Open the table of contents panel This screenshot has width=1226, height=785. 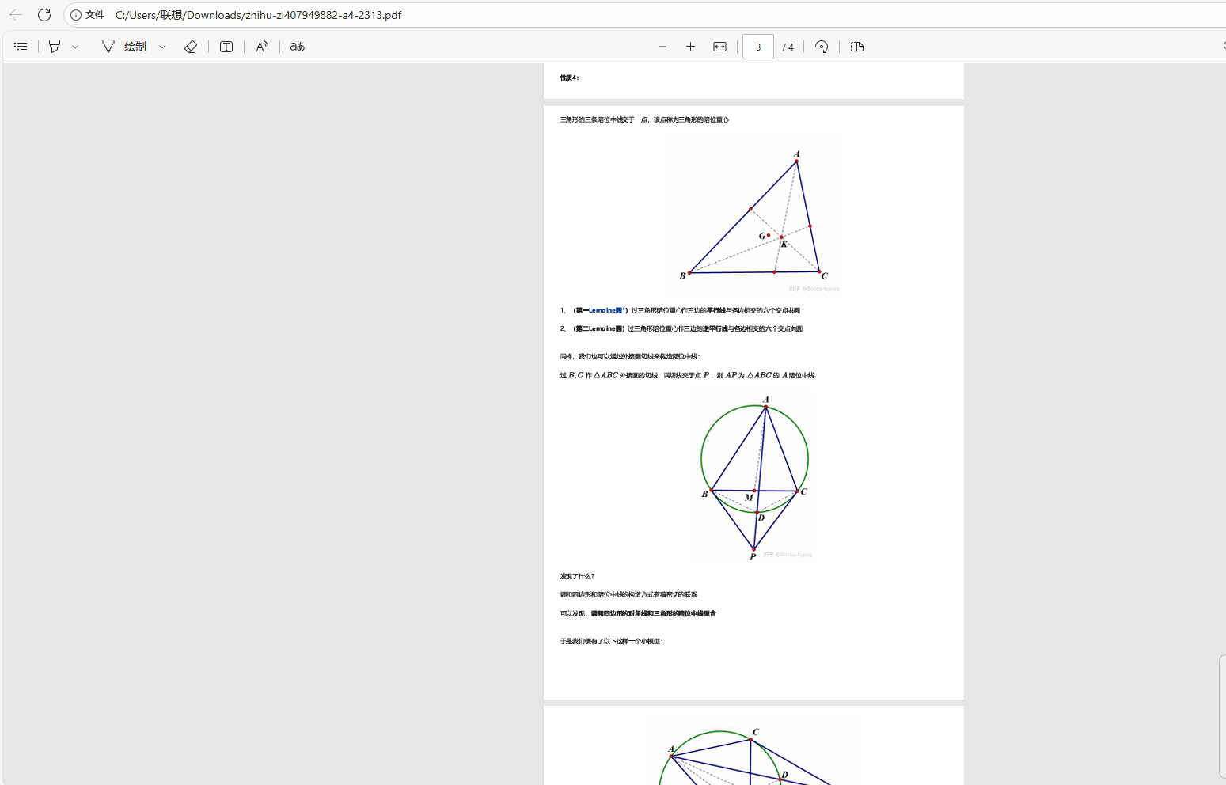[21, 47]
